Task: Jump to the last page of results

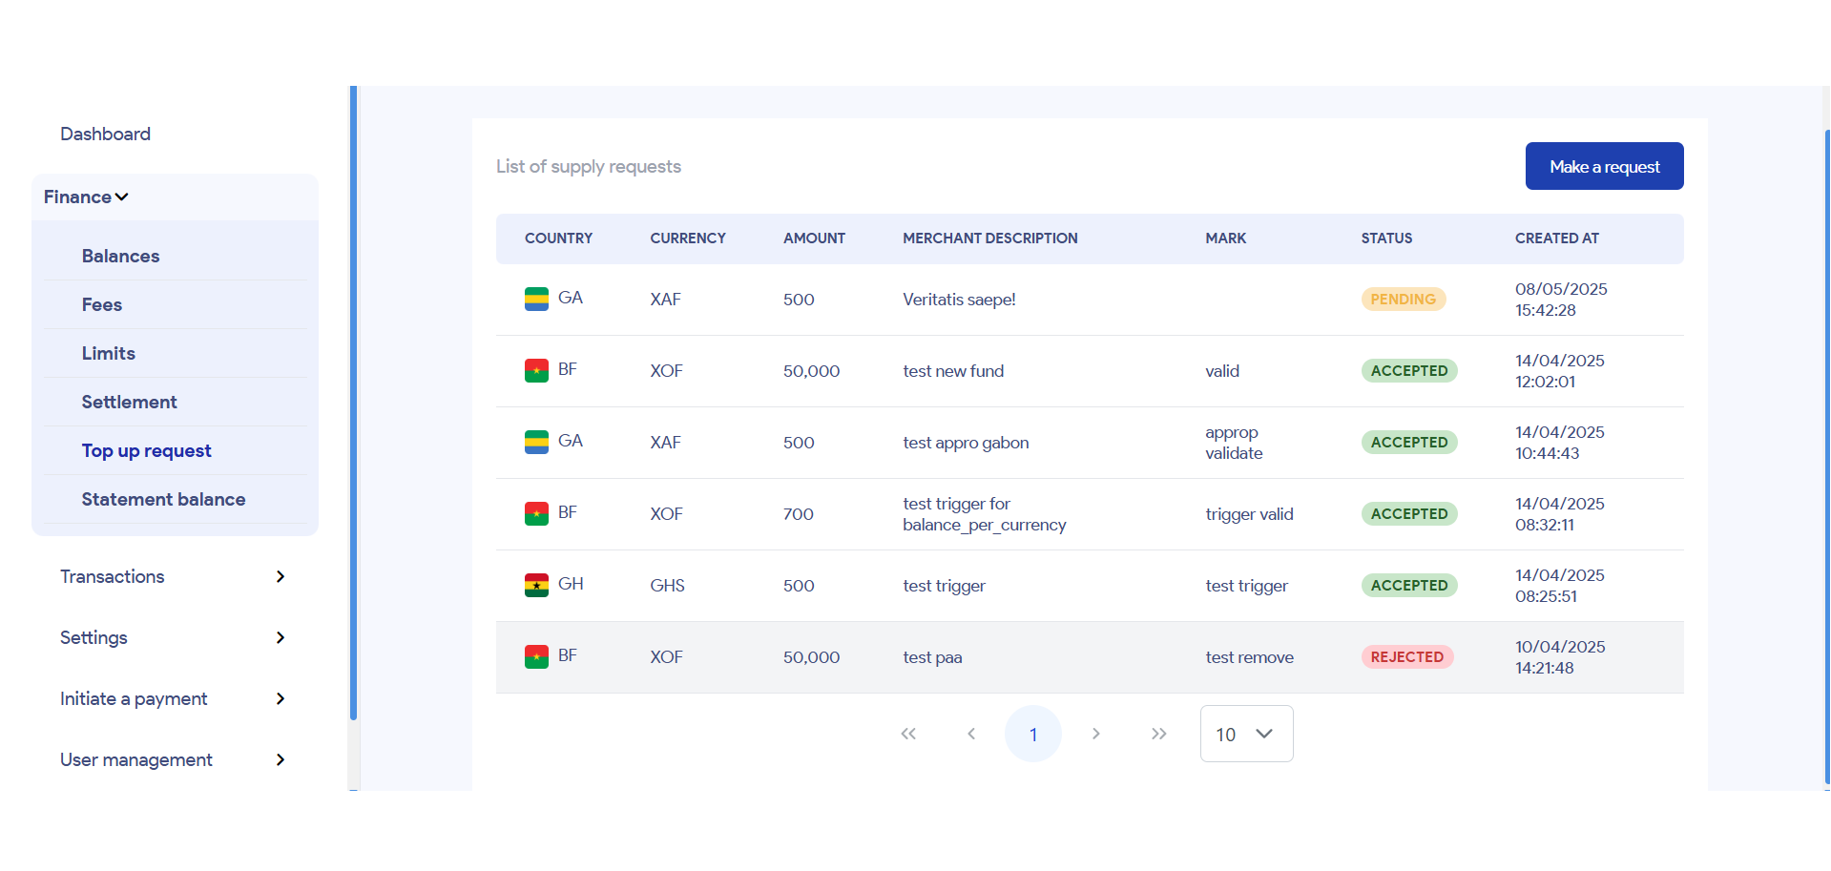Action: click(1158, 734)
